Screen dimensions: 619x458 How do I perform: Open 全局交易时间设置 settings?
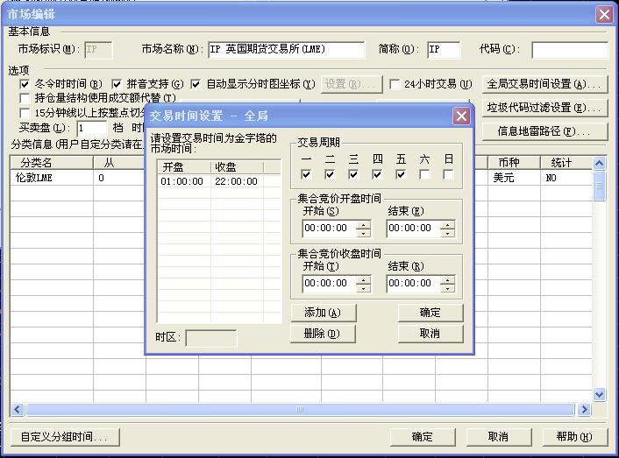point(545,85)
